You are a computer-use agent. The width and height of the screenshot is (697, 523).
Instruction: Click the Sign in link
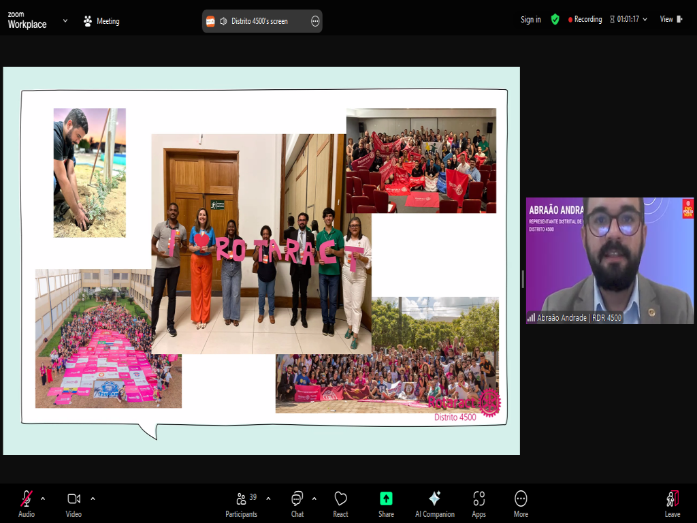[x=530, y=20]
